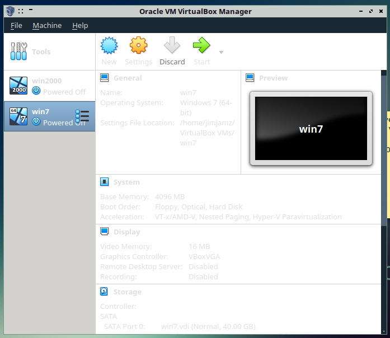Click the window menu dots in titlebar
Image resolution: width=390 pixels, height=338 pixels.
[x=21, y=11]
